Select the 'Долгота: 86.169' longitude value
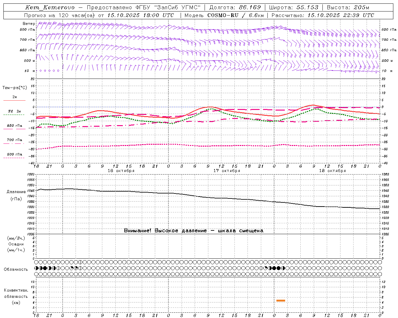 [x=235, y=7]
